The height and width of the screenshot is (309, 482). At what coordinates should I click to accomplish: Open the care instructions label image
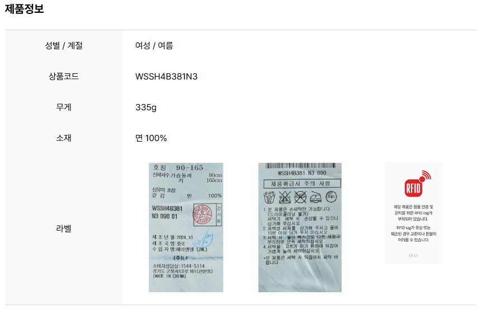click(300, 227)
